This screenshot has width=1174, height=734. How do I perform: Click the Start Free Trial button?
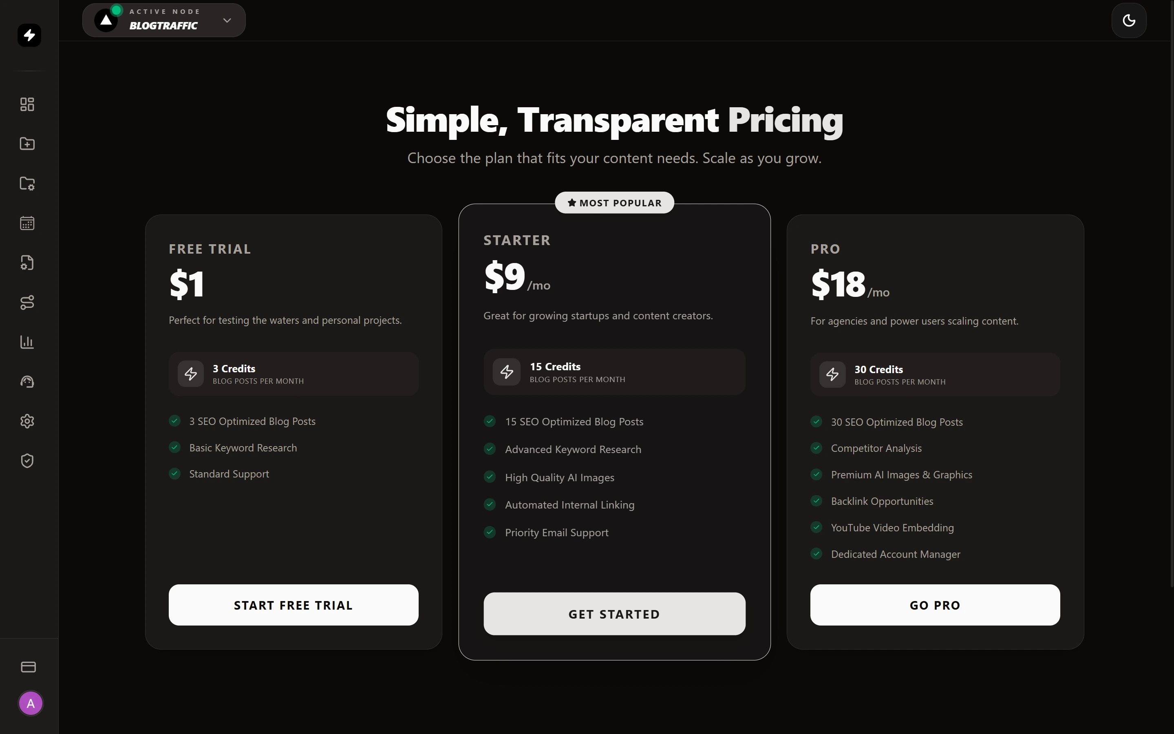click(293, 604)
